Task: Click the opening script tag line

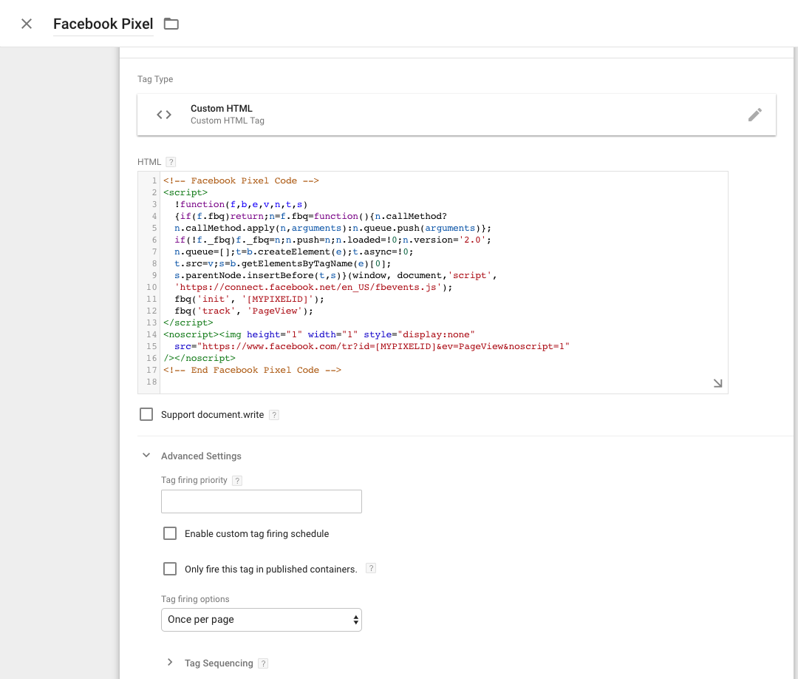Action: click(185, 192)
